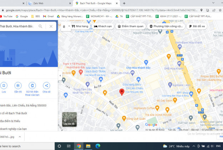The width and height of the screenshot is (223, 150).
Task: Click the red location pin marker
Action: (122, 92)
